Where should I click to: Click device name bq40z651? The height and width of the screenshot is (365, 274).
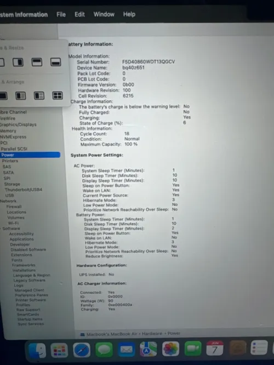pos(133,68)
